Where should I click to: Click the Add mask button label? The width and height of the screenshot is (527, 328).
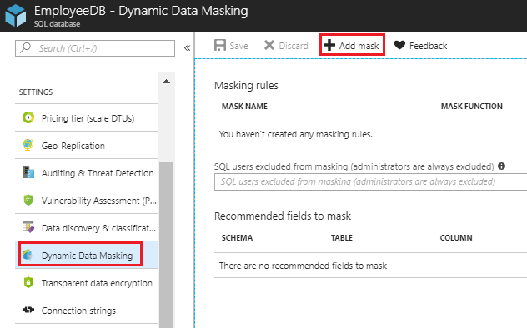pos(359,46)
